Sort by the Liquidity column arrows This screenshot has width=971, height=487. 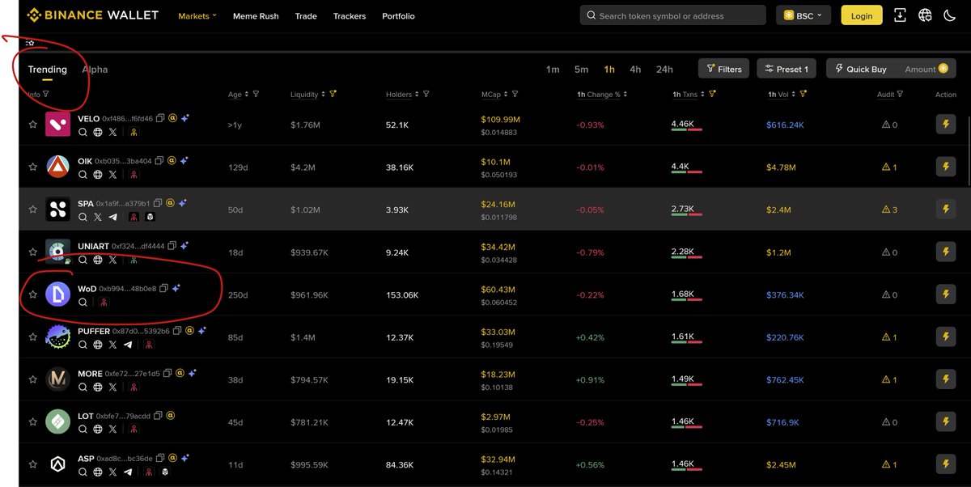(323, 95)
